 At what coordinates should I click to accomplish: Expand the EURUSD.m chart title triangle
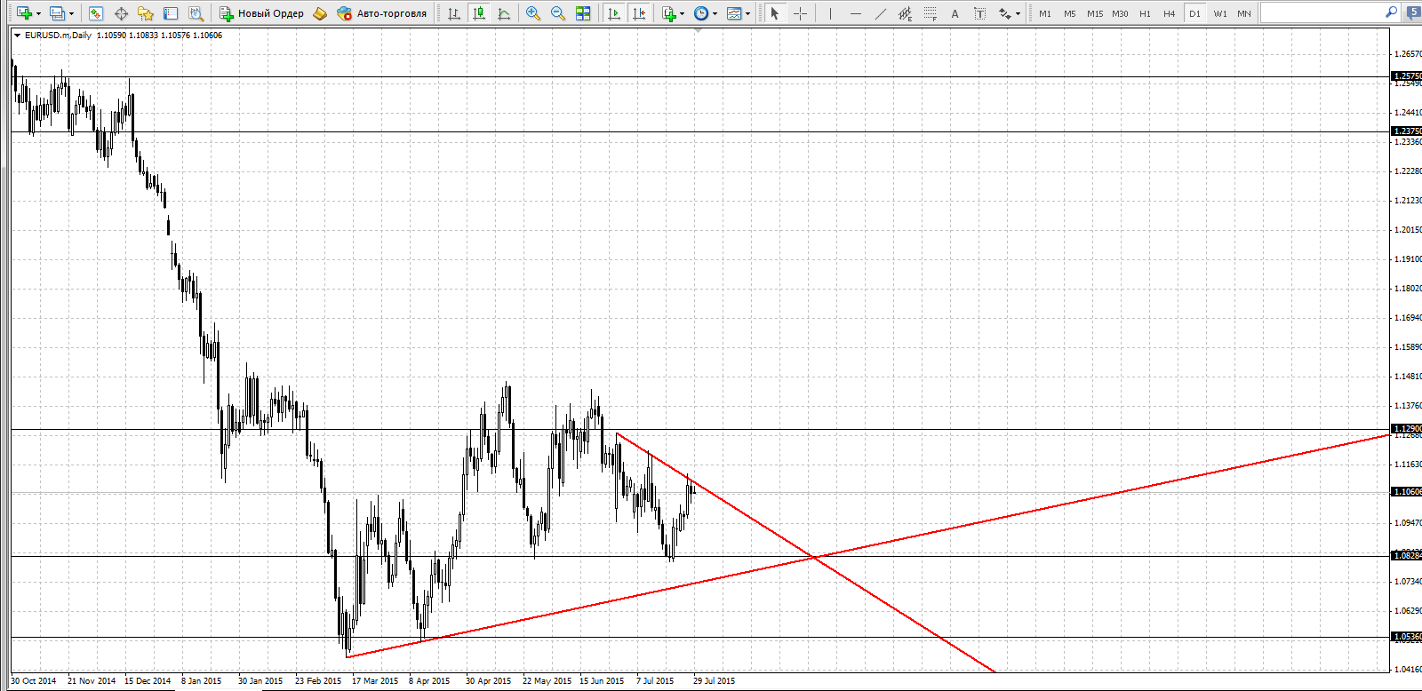pyautogui.click(x=17, y=36)
